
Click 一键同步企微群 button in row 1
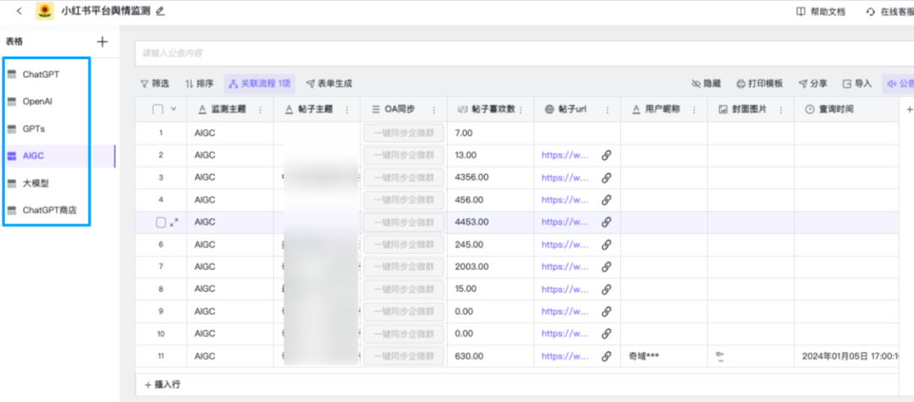click(x=404, y=133)
